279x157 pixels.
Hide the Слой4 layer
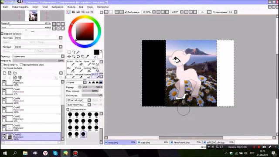[4, 99]
